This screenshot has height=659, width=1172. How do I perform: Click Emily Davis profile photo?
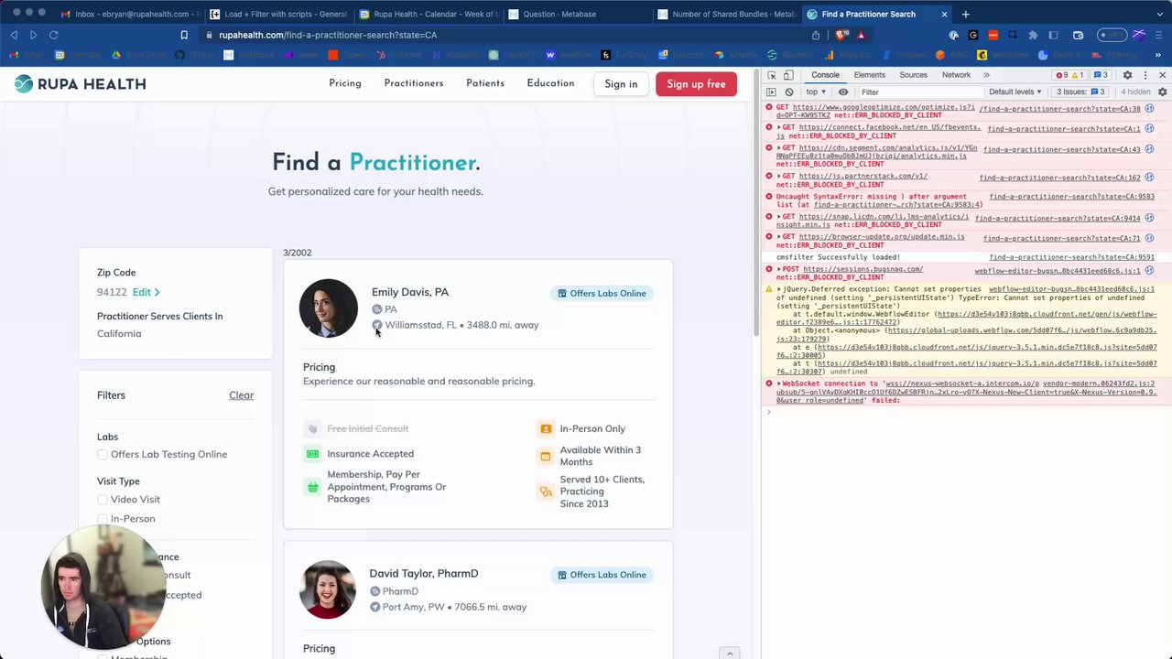328,308
